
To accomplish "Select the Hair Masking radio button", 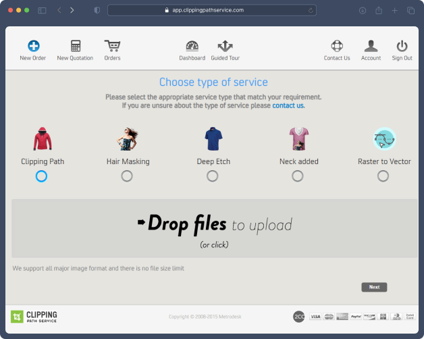I will (x=127, y=176).
